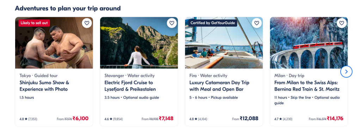Image resolution: width=361 pixels, height=138 pixels.
Task: Favorite the Luxury Catamaran Day Trip
Action: coord(257,23)
